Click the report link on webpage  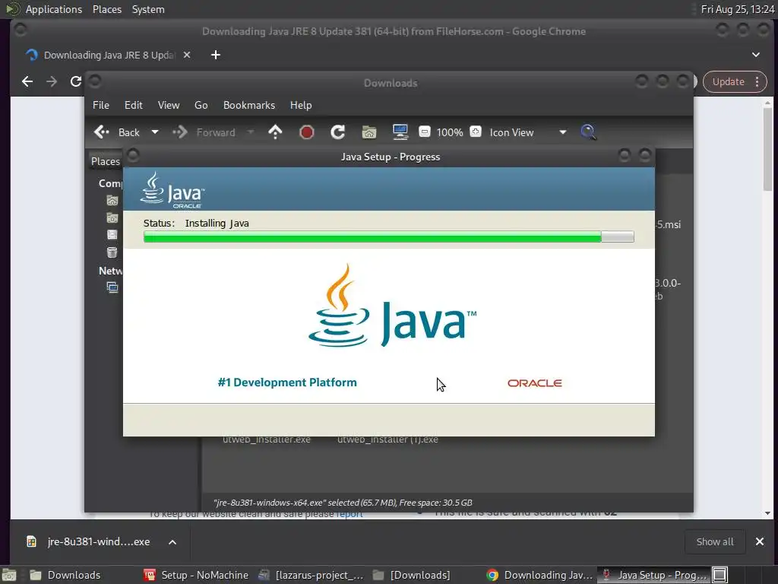coord(349,514)
